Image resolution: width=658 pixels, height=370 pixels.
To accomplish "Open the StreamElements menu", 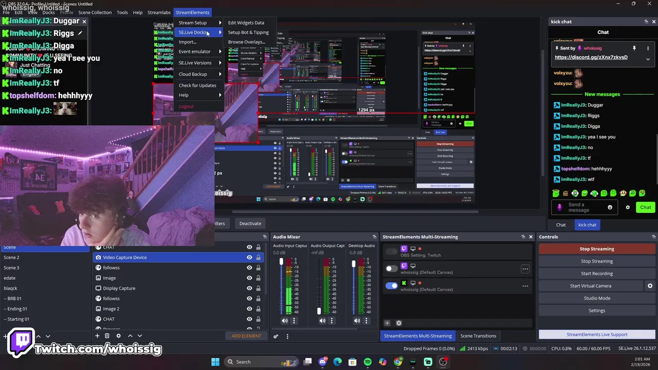I will point(192,12).
